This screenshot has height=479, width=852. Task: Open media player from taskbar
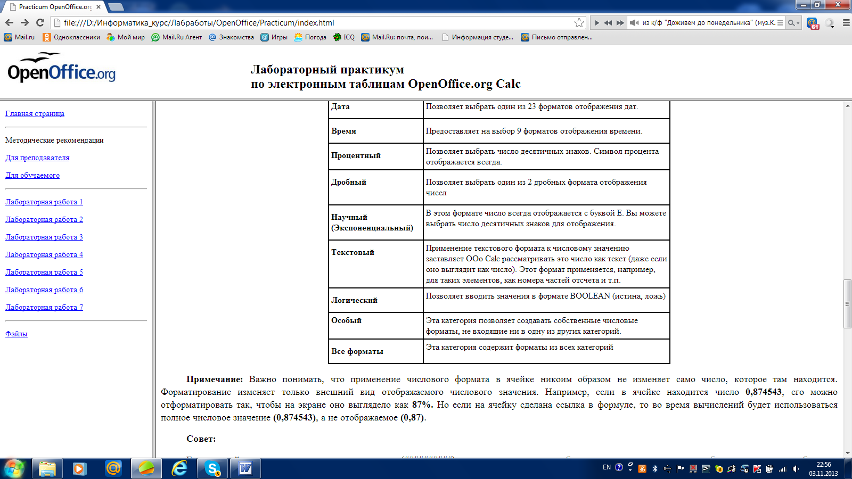point(79,468)
